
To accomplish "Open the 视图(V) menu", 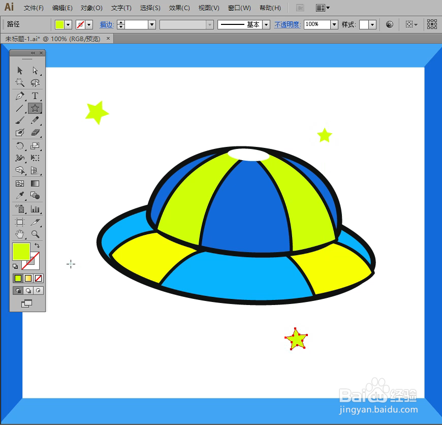I will coord(209,8).
